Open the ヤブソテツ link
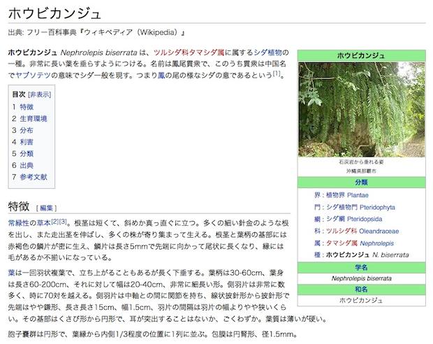The width and height of the screenshot is (433, 344). click(33, 76)
